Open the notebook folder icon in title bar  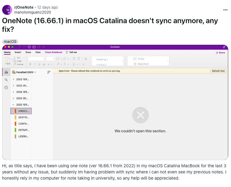(x=34, y=47)
